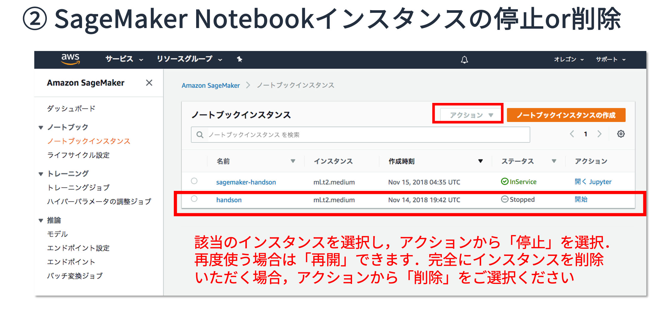
Task: Click the search magnifier icon
Action: click(x=200, y=135)
